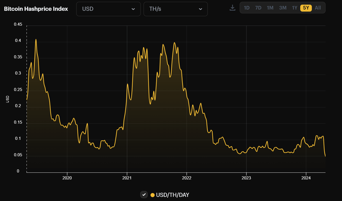Click the USD/TH/DAY legend label

[172, 195]
